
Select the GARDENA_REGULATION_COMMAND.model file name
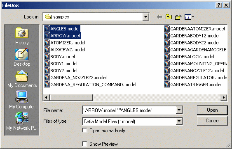click(x=93, y=85)
